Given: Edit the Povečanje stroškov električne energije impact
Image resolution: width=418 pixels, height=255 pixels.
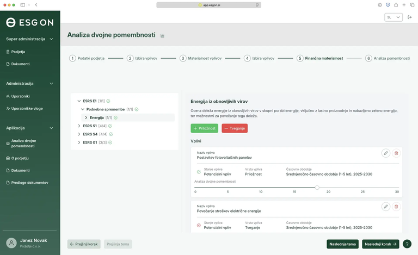Looking at the screenshot, I should tap(386, 207).
